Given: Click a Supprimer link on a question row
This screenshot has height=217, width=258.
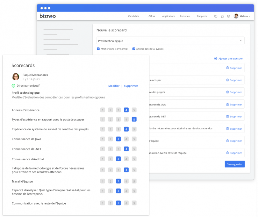Looking at the screenshot, I should coord(235,68).
